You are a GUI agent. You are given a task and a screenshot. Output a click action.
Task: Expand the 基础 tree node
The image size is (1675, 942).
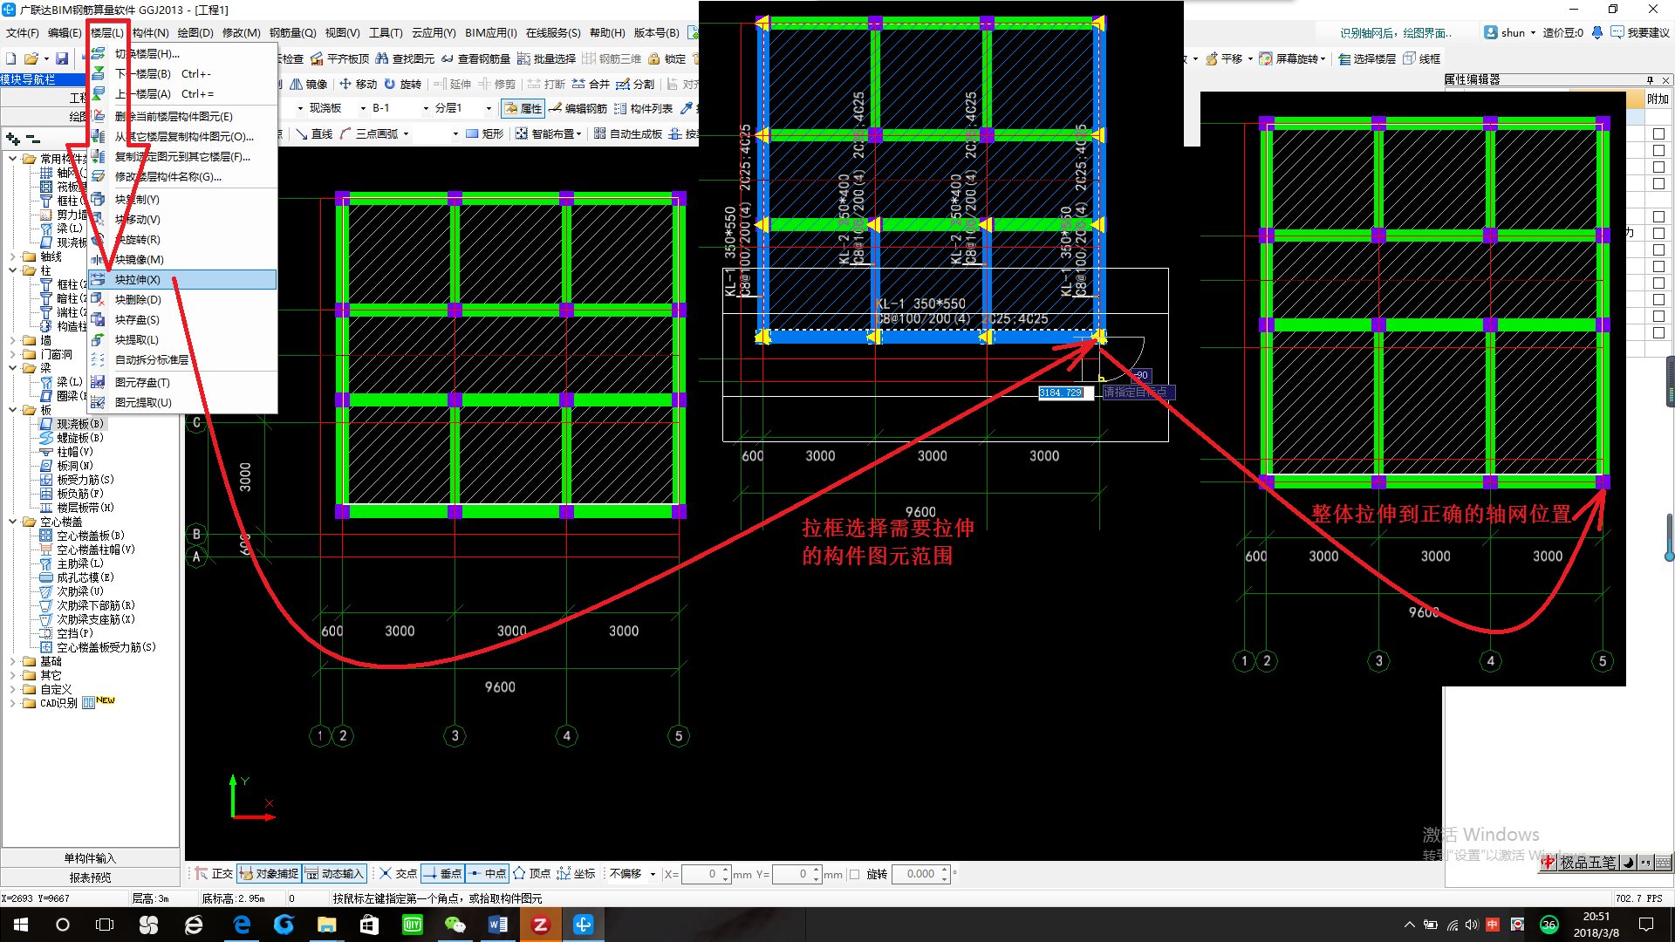13,661
